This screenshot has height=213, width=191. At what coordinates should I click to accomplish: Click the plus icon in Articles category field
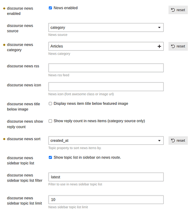point(159,46)
